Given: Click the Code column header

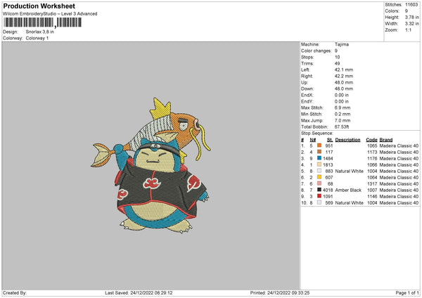Looking at the screenshot, I should tap(371, 140).
